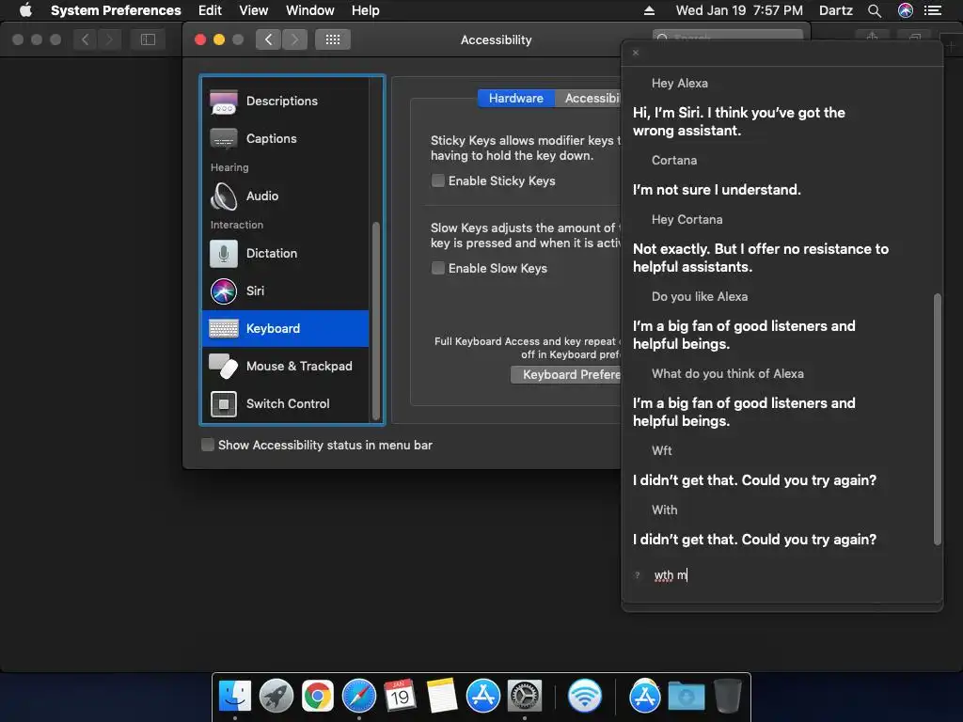This screenshot has width=963, height=722.
Task: Open the Apple menu
Action: (x=25, y=10)
